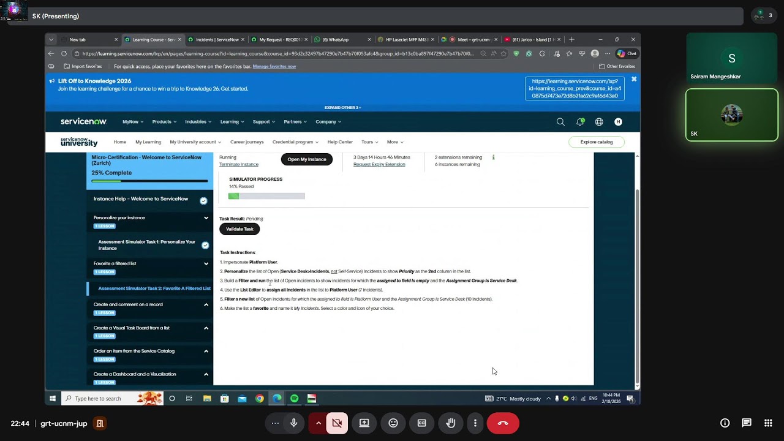Click the Validate Task button

point(239,229)
